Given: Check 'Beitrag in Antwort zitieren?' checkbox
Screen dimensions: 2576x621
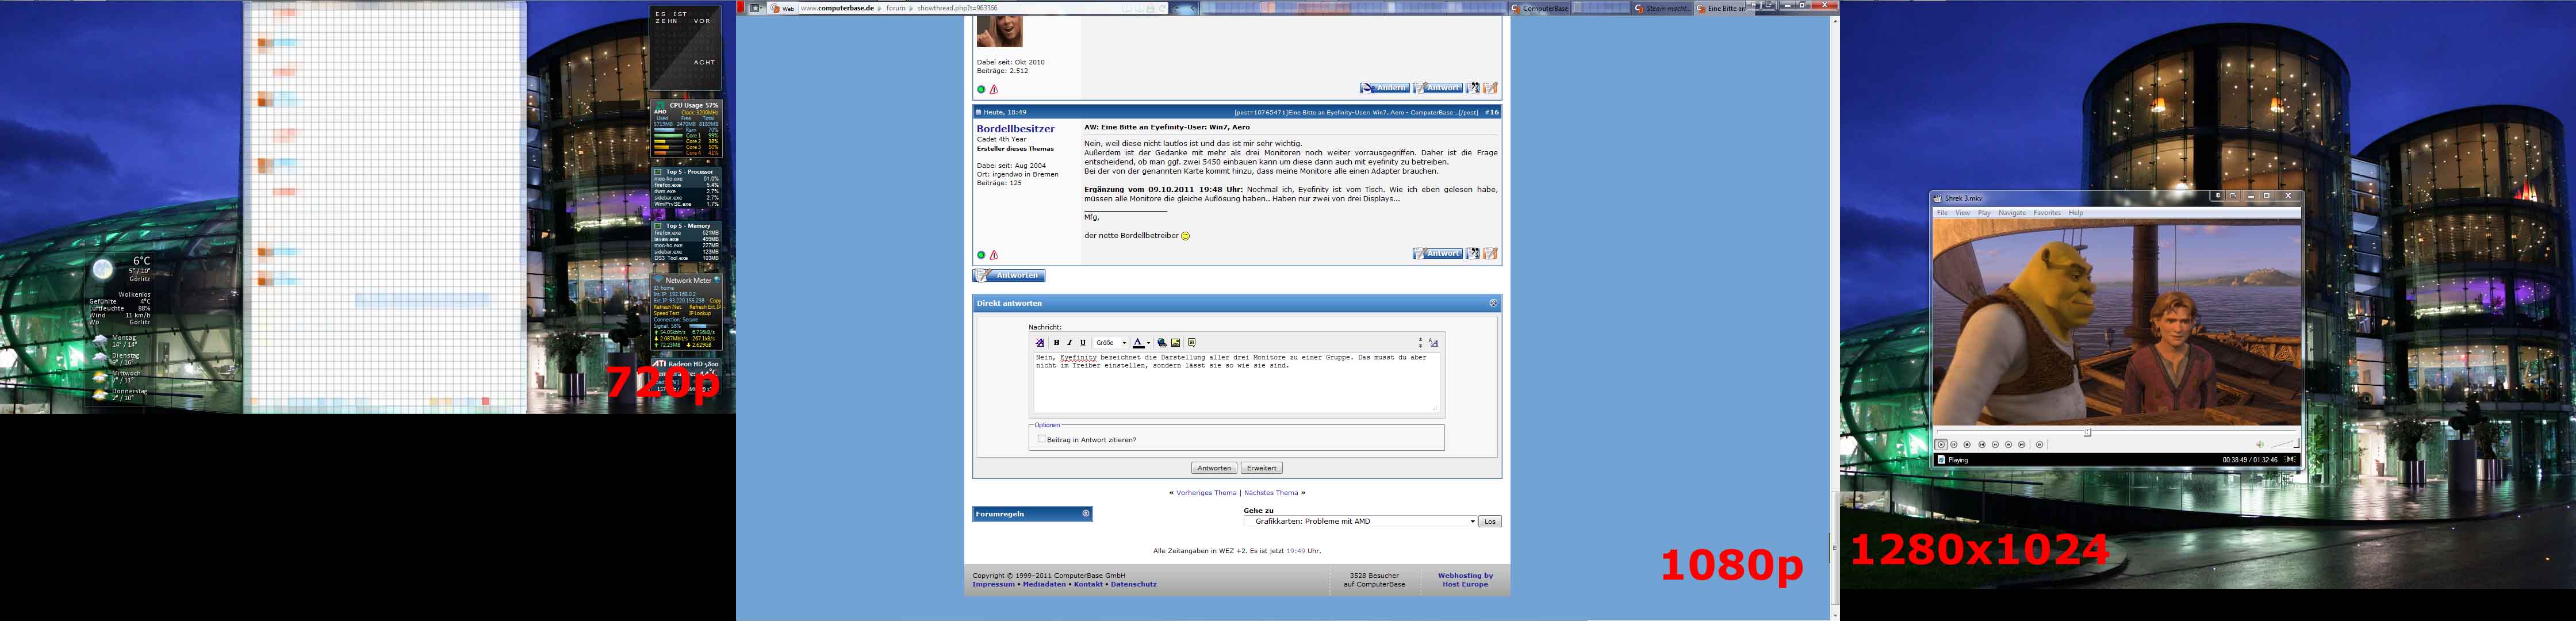Looking at the screenshot, I should [x=1041, y=439].
